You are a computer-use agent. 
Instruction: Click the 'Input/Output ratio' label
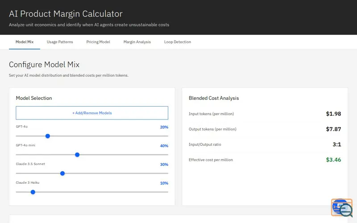(x=205, y=145)
